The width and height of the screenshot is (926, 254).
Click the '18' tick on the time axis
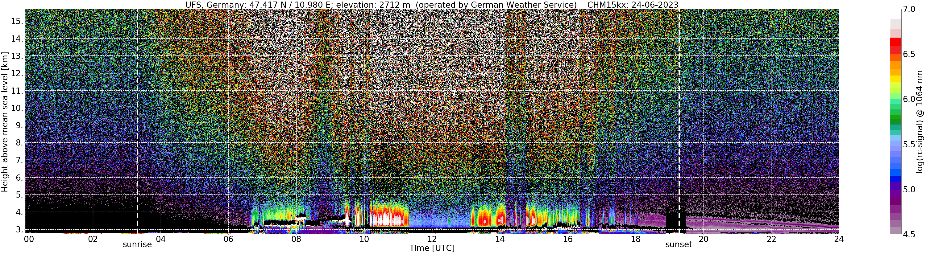point(636,239)
